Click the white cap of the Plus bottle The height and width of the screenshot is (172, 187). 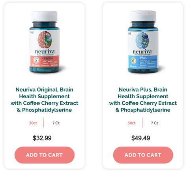(143, 16)
